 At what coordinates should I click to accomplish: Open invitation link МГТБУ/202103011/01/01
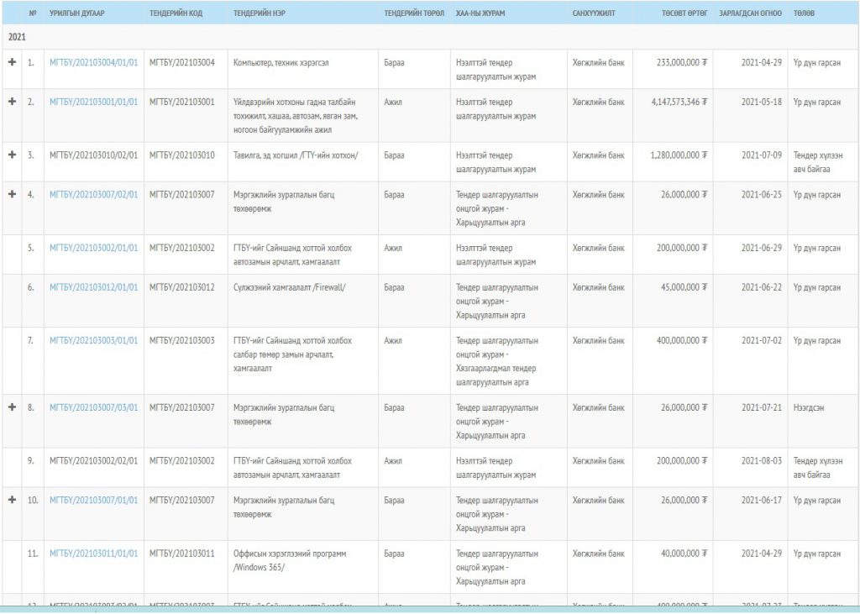[x=94, y=554]
